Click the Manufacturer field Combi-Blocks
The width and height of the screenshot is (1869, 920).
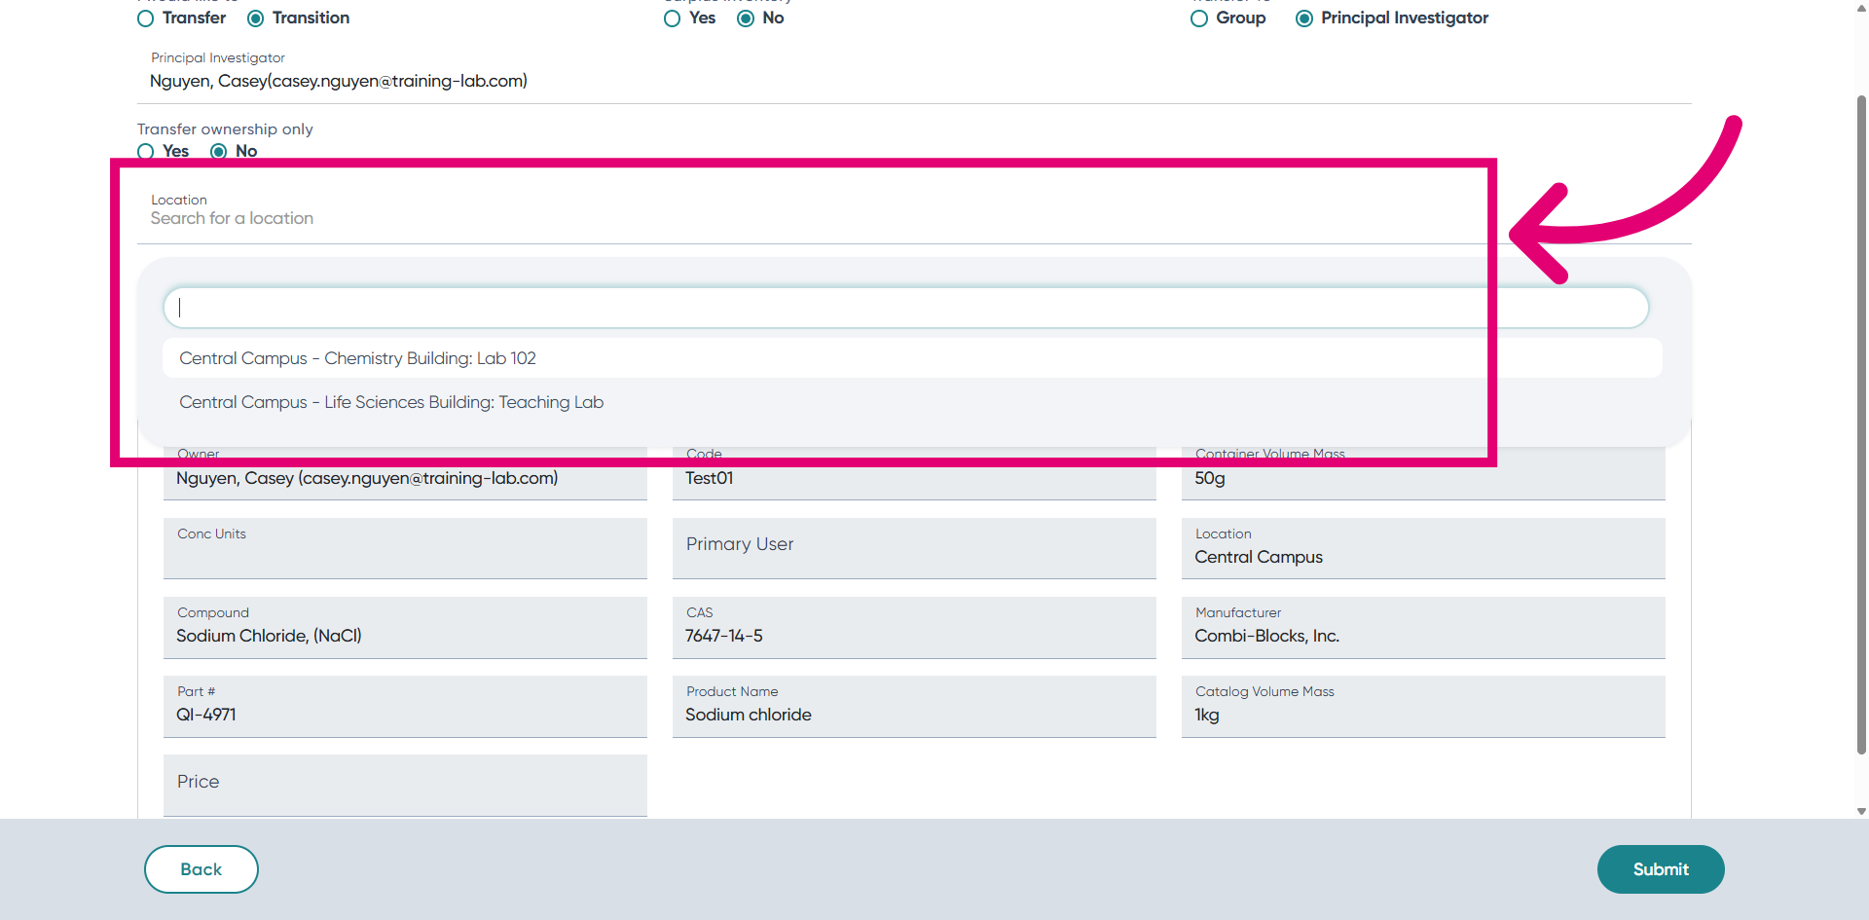(x=1423, y=627)
